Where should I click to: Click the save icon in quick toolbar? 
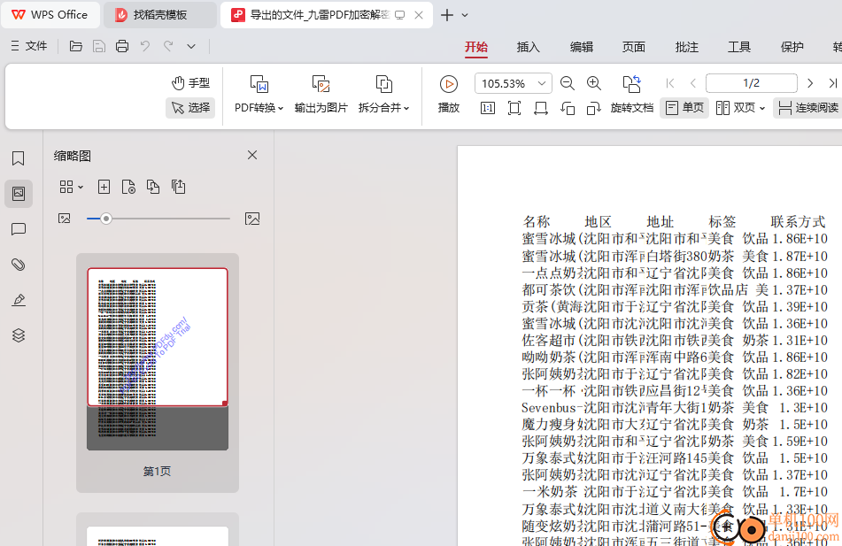point(99,46)
